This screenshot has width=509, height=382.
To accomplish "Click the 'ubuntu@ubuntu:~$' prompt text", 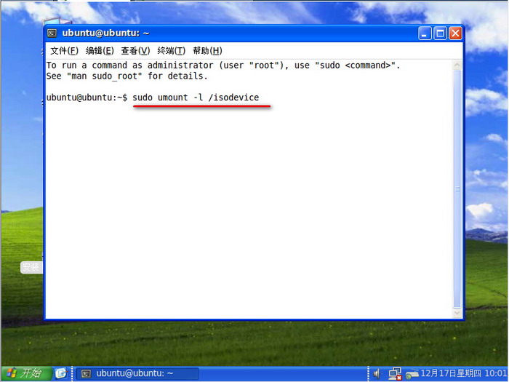I will pyautogui.click(x=87, y=98).
